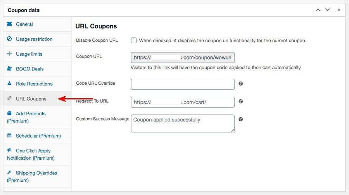This screenshot has height=195, width=349.
Task: Click the Shipping Overrides wrench icon
Action: click(x=9, y=173)
